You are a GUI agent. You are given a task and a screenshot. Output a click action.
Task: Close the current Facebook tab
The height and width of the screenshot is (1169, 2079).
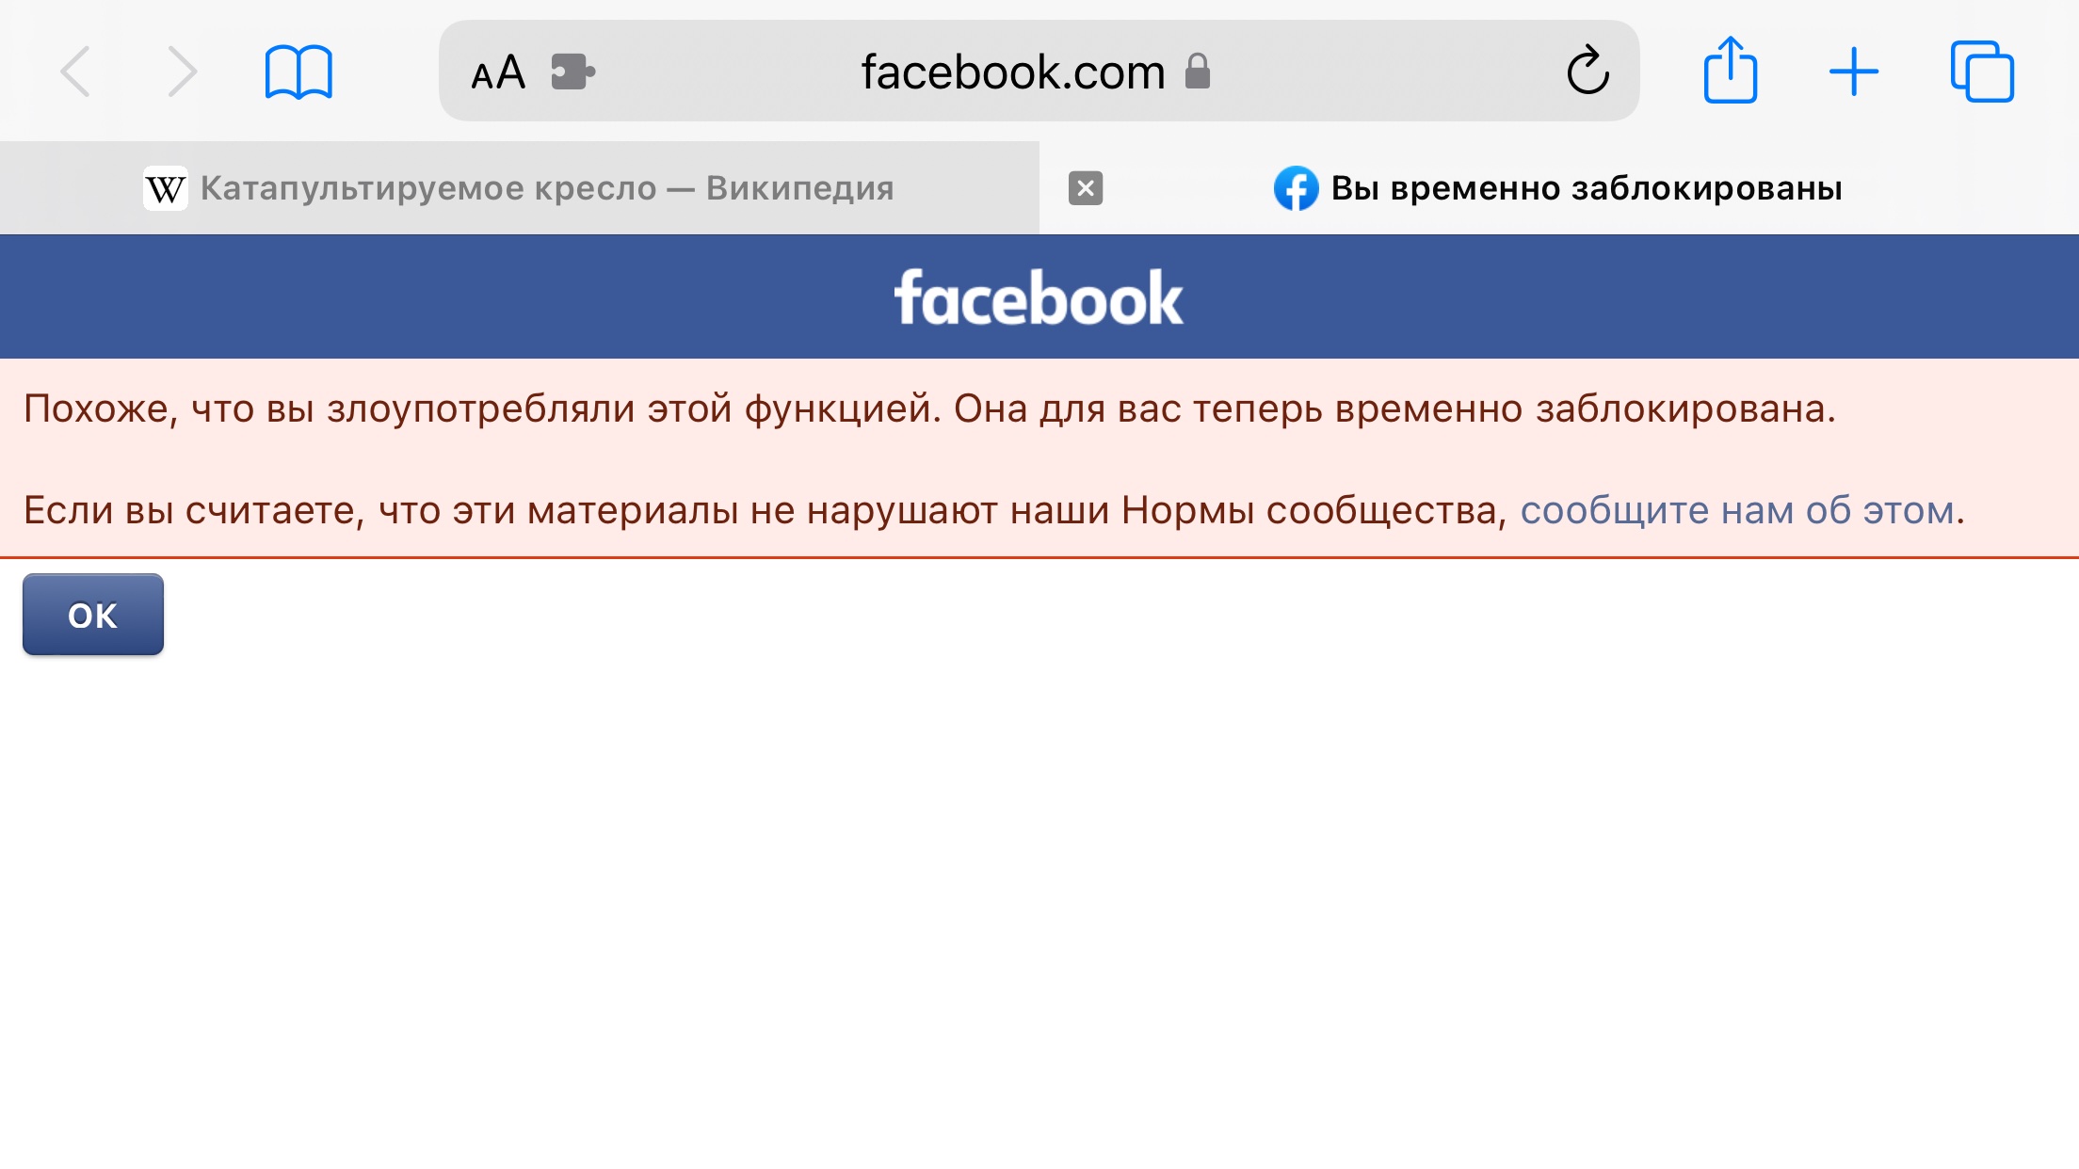[x=1086, y=188]
